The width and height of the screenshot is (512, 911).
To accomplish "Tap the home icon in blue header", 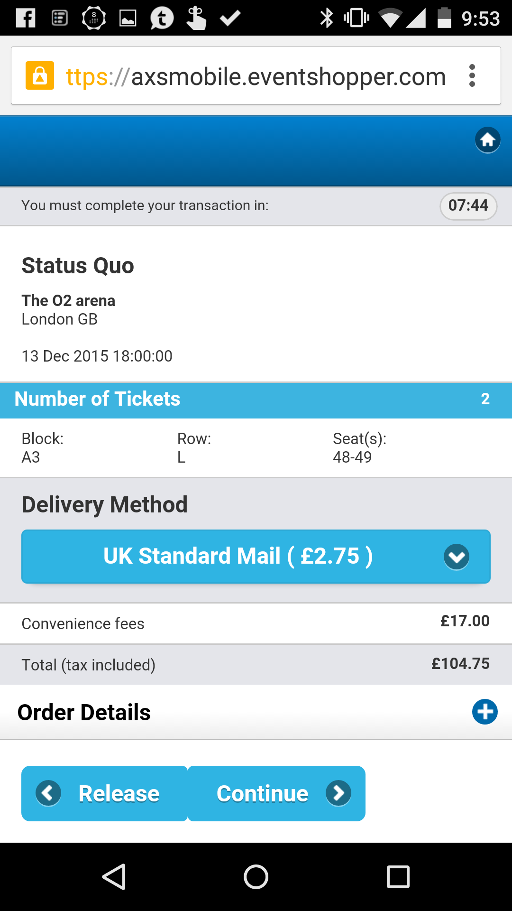I will click(x=487, y=140).
